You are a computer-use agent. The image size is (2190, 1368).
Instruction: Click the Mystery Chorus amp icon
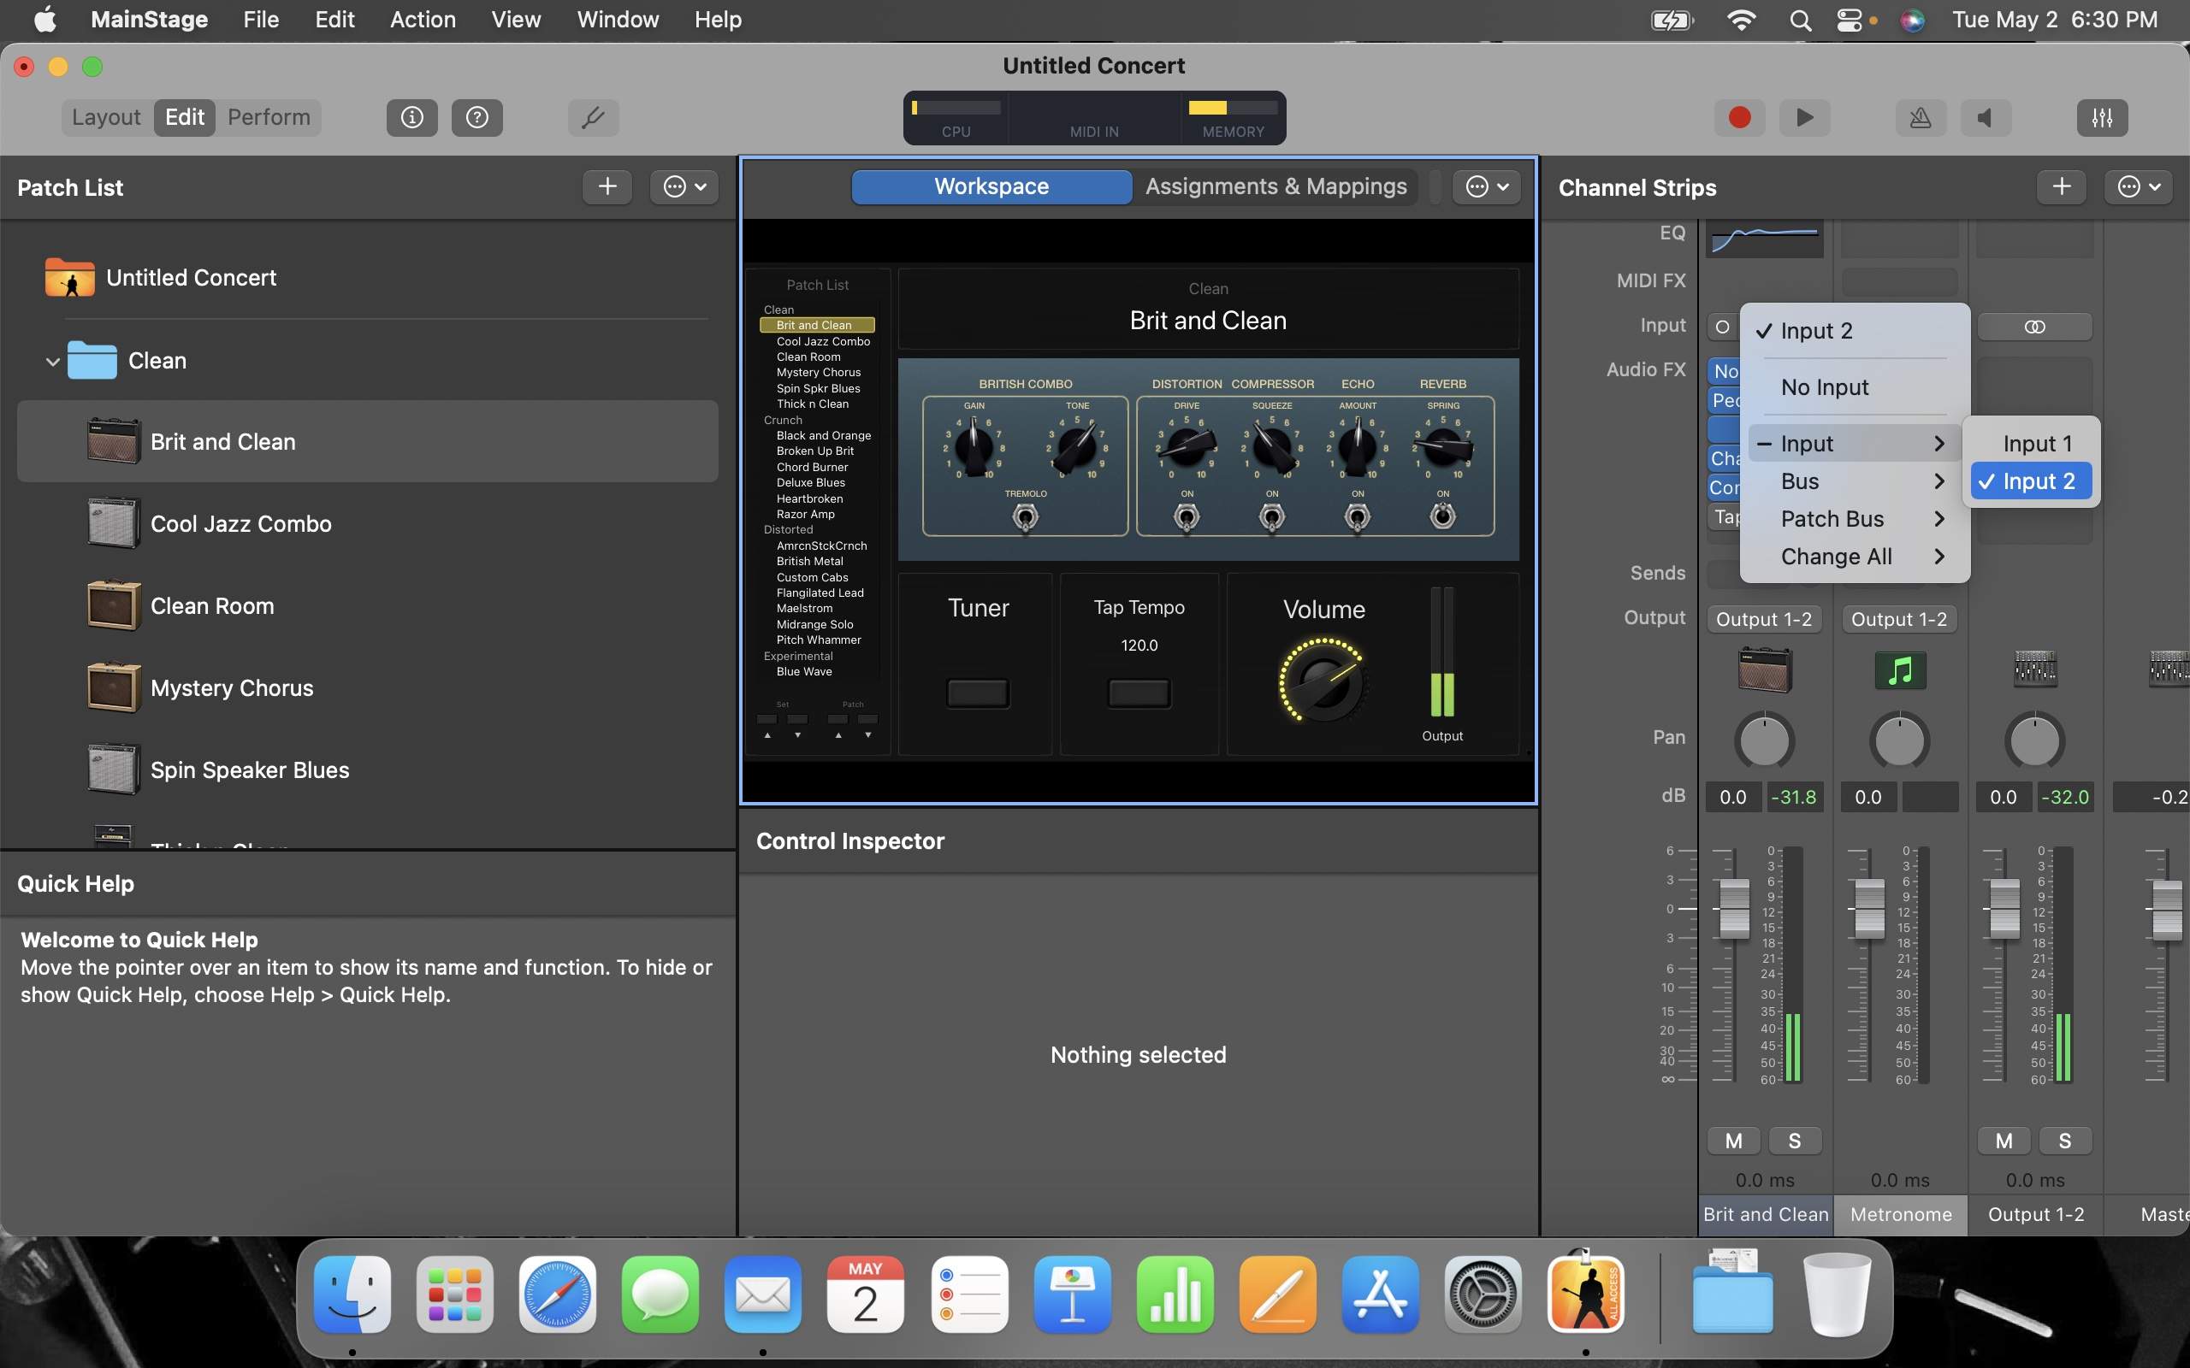113,687
